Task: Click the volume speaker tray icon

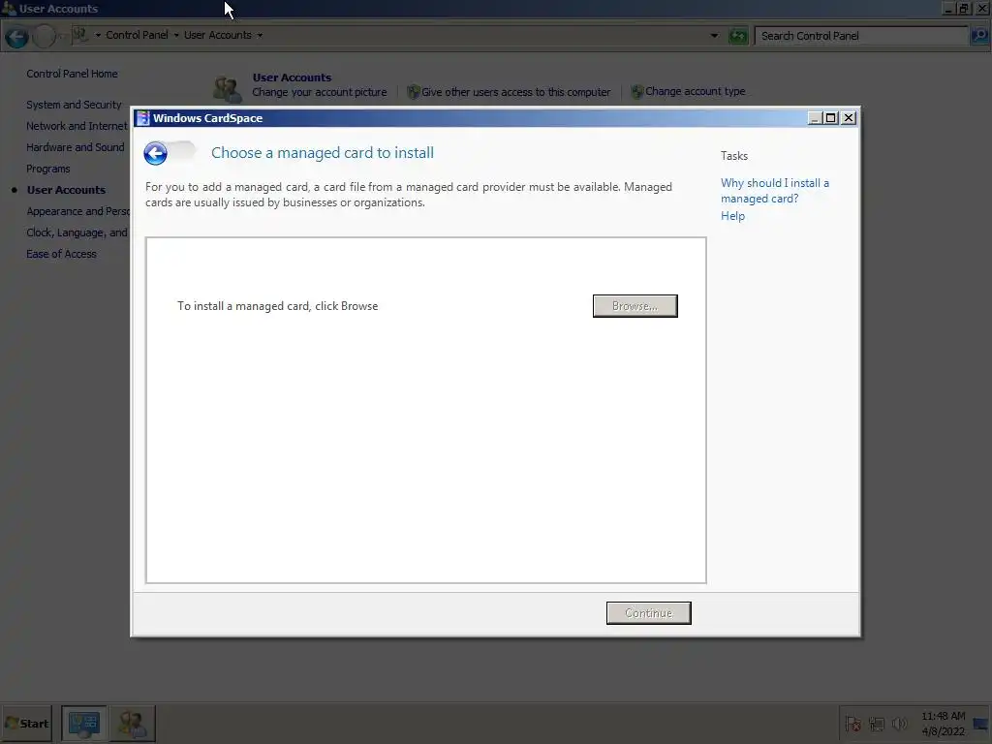Action: (x=899, y=724)
